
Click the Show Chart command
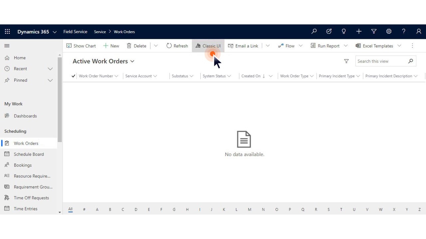tap(81, 46)
